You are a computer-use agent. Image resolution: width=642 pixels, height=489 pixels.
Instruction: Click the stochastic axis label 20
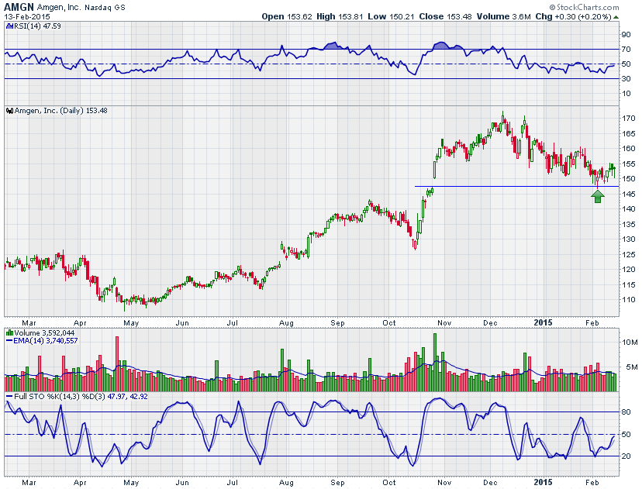(x=626, y=456)
